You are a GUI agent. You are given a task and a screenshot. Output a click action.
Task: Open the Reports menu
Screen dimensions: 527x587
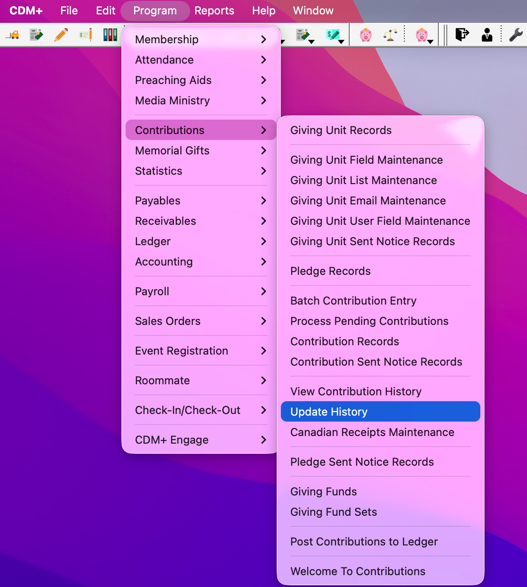pyautogui.click(x=214, y=11)
